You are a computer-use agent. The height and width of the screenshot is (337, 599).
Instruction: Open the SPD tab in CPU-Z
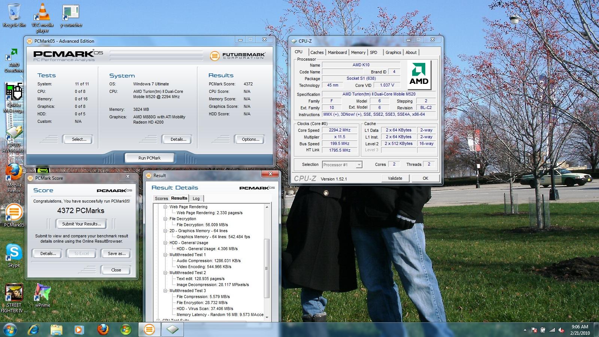pos(374,52)
